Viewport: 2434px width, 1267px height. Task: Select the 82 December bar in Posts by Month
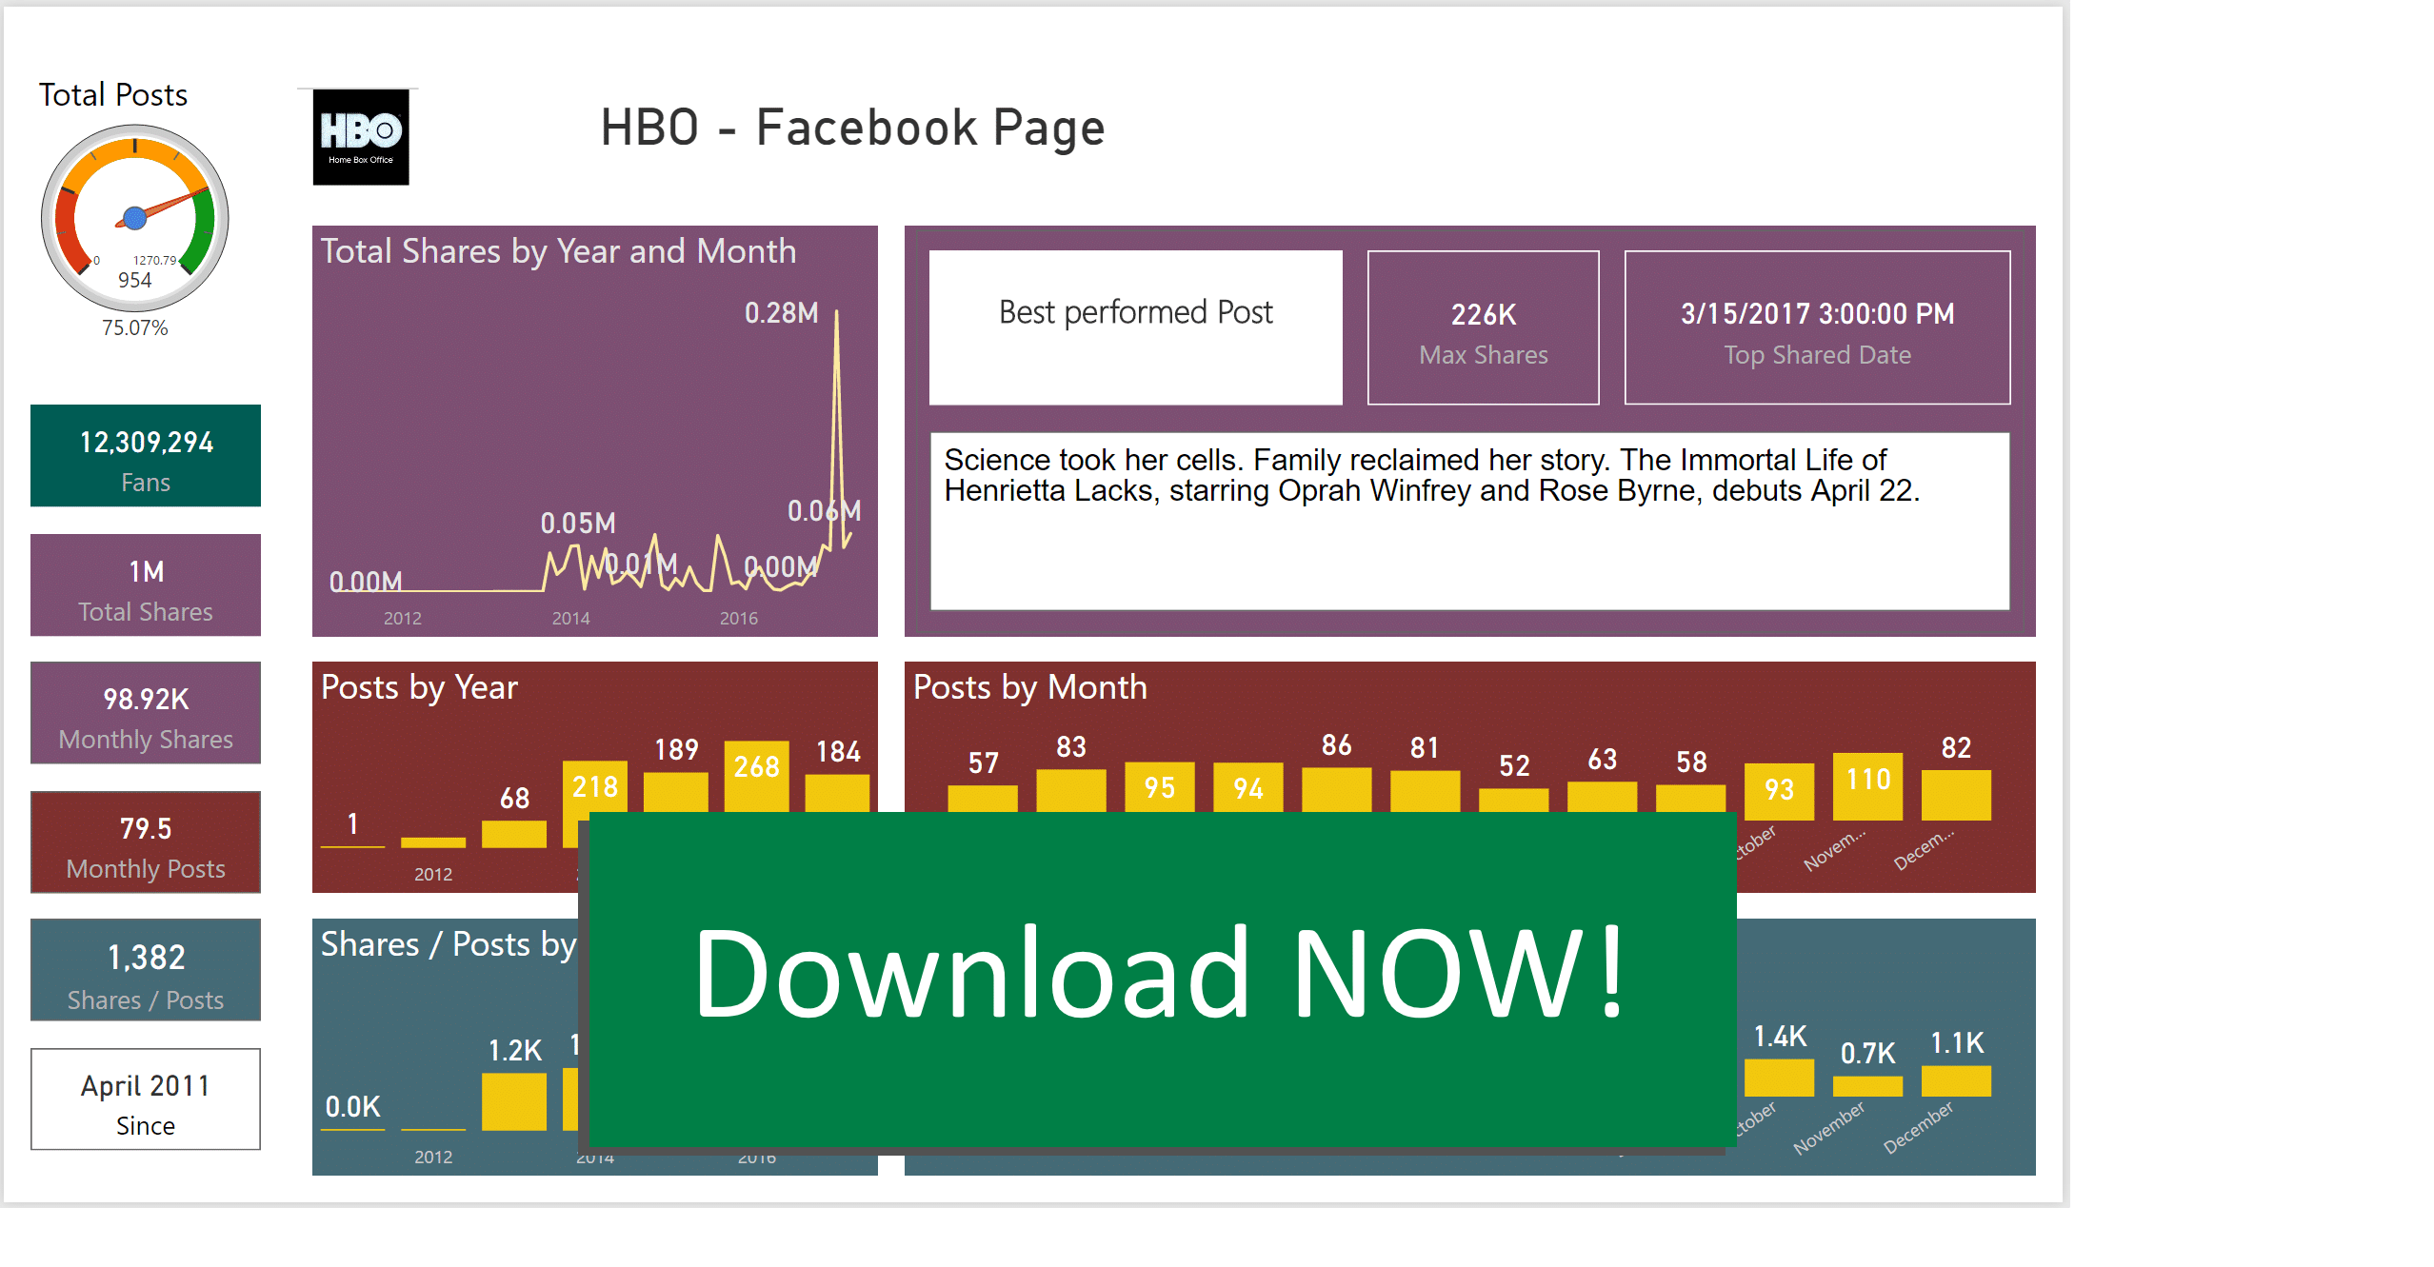[1956, 795]
